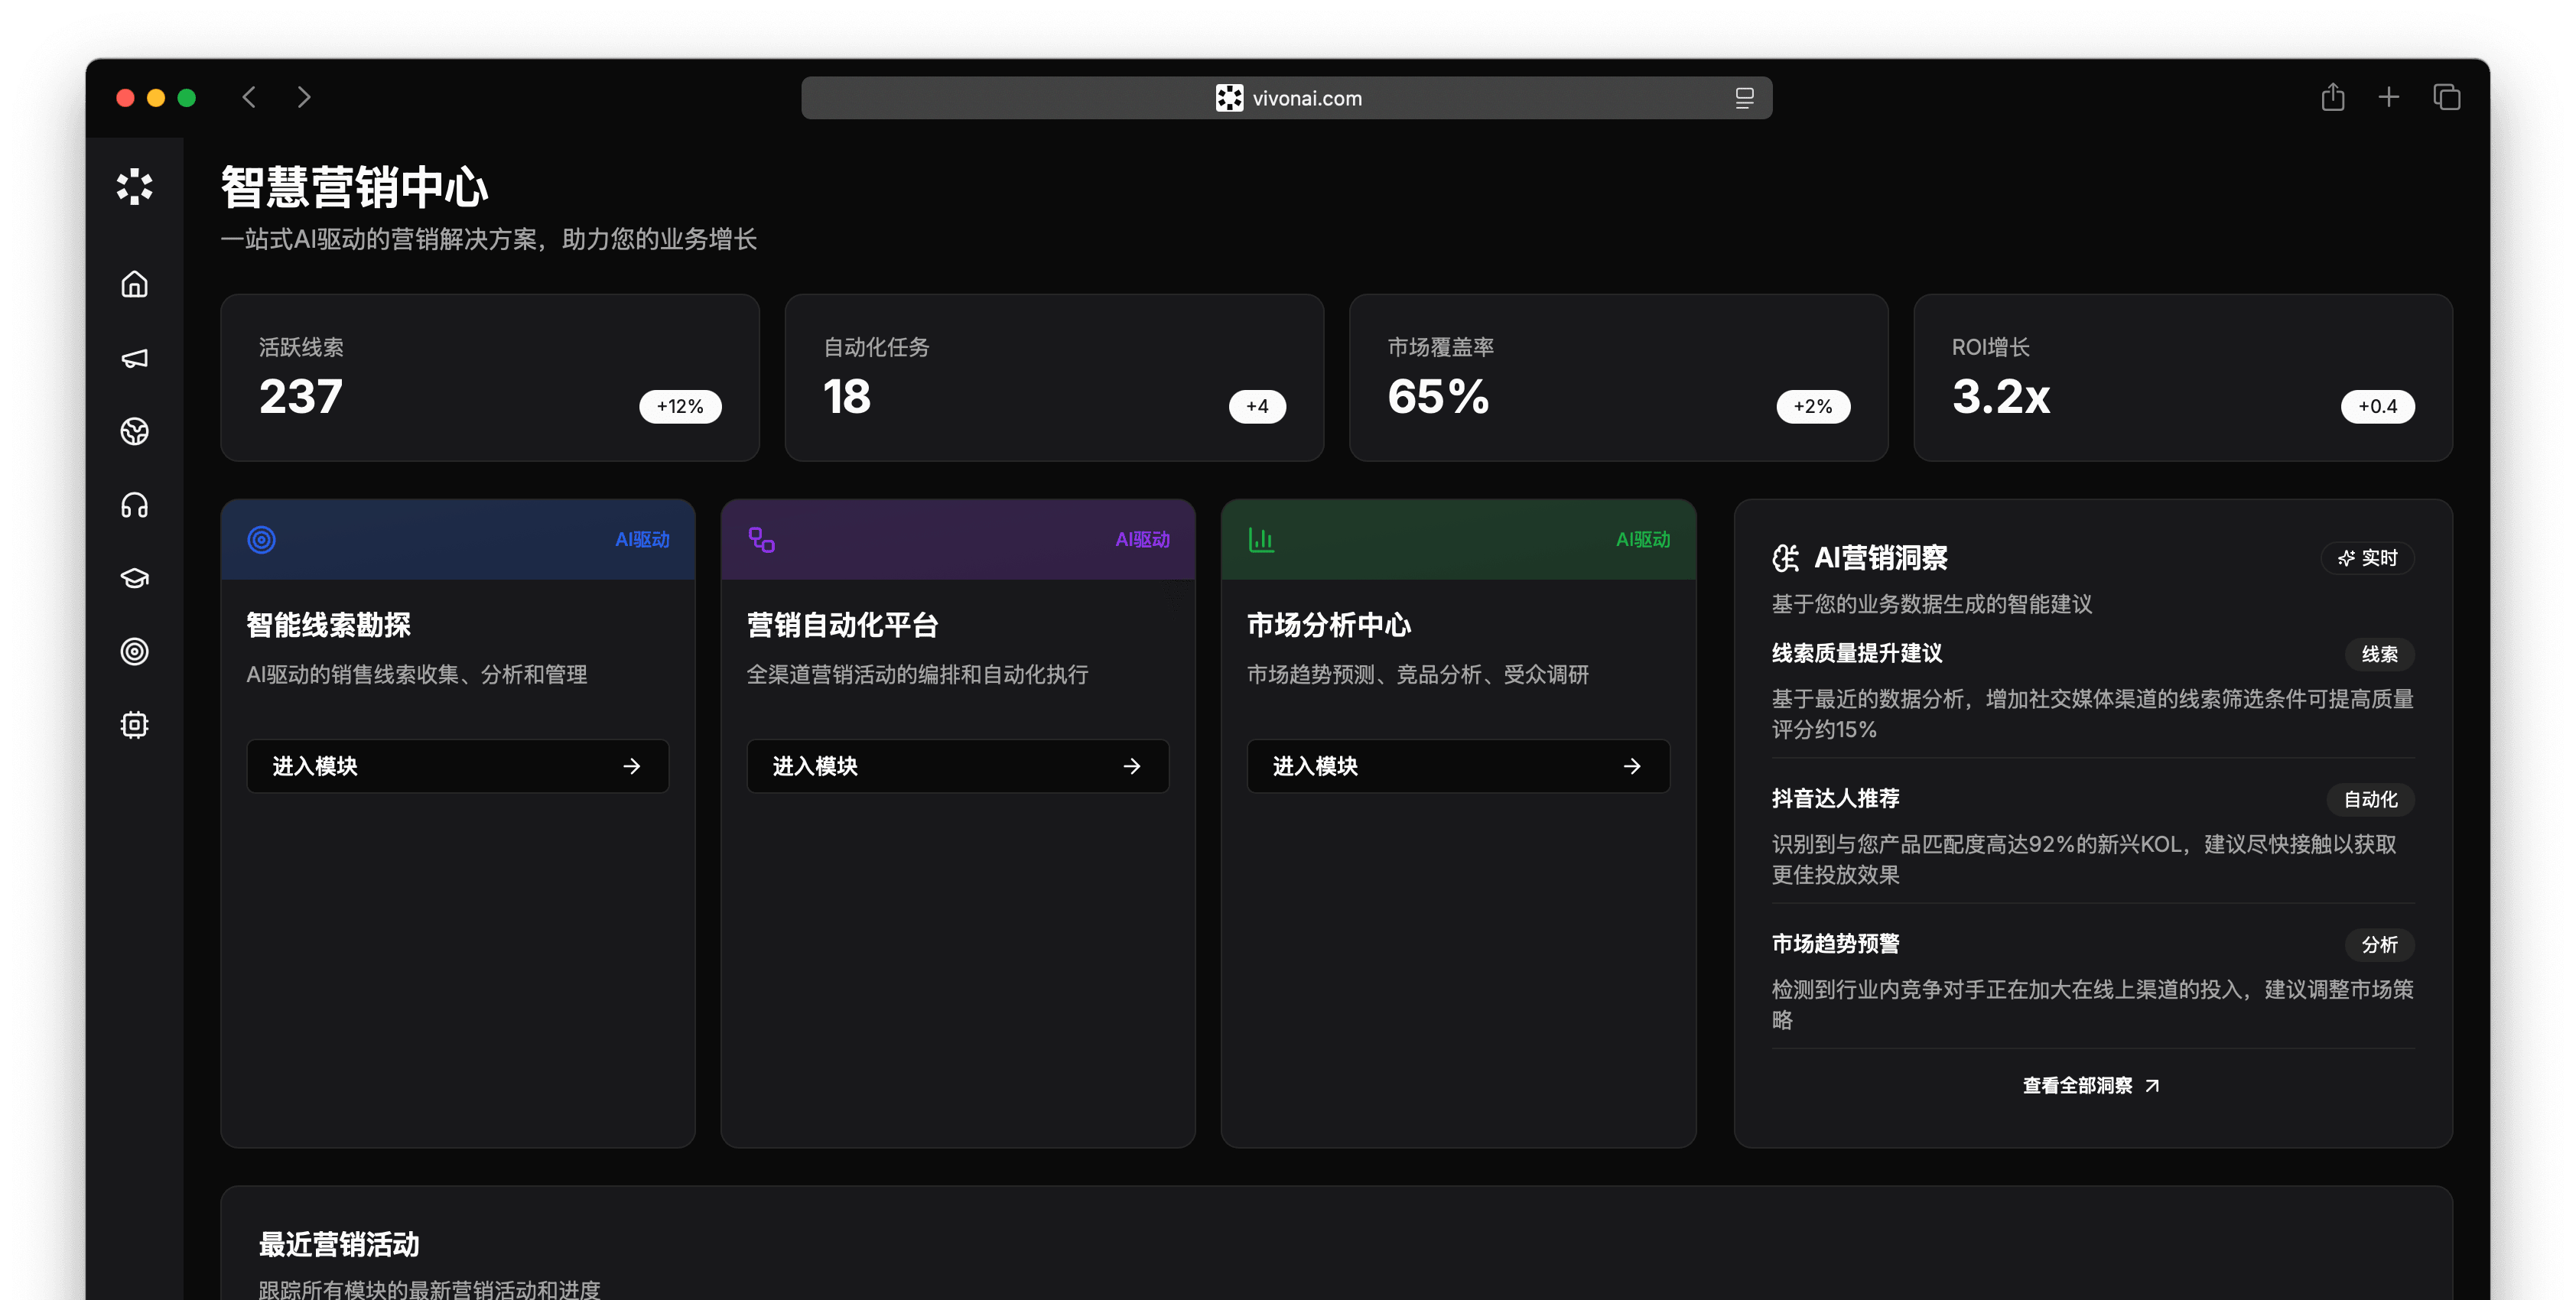The height and width of the screenshot is (1300, 2576).
Task: Open 查看全部洞察 link
Action: click(2091, 1085)
